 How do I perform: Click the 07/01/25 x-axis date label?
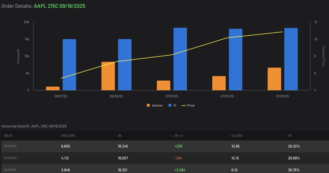tap(172, 96)
